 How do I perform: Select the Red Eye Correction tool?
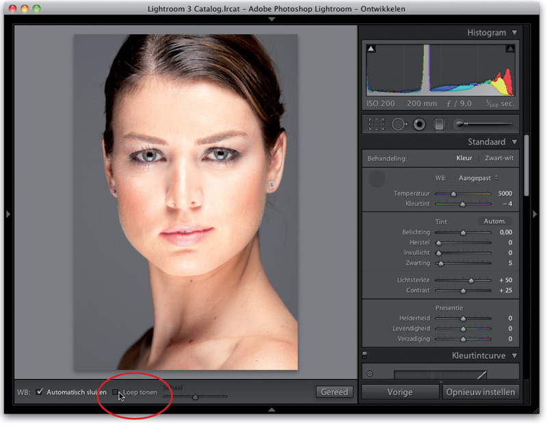pyautogui.click(x=419, y=124)
